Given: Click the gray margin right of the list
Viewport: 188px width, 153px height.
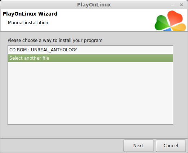Looking at the screenshot, I should click(x=180, y=84).
